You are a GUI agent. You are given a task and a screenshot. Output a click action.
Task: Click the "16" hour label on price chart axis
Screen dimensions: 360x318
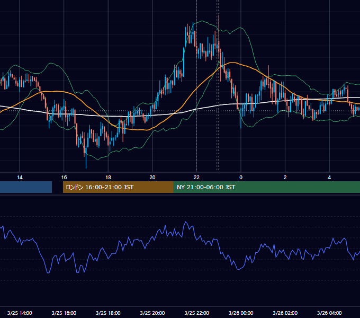click(x=64, y=178)
